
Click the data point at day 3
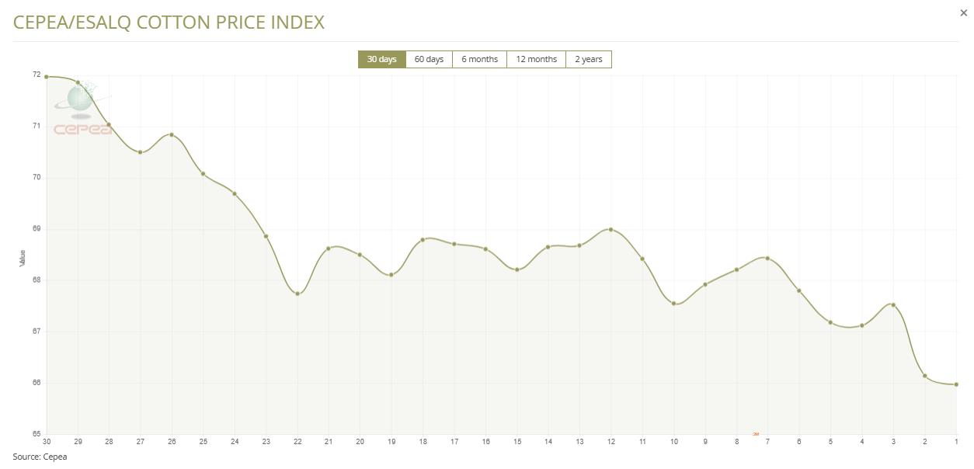pos(893,305)
